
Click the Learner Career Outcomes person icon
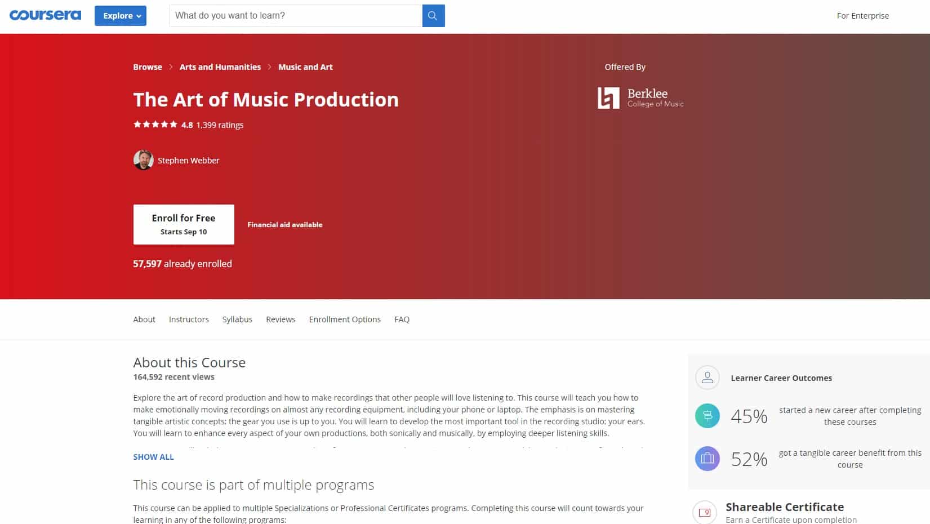tap(707, 378)
